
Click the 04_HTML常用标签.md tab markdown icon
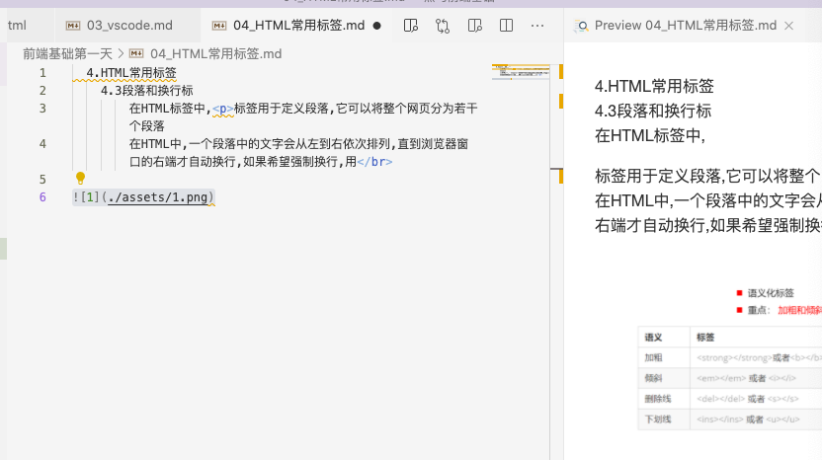[219, 26]
